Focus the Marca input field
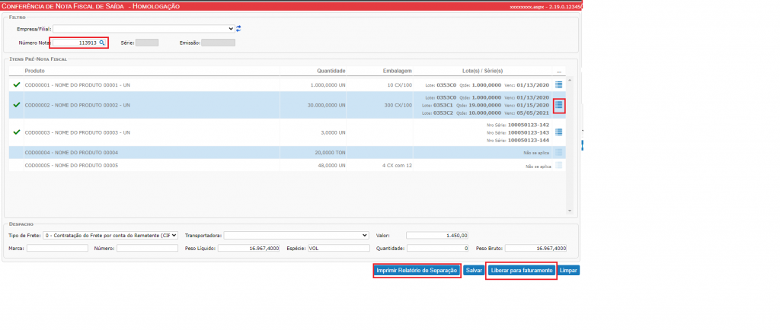The image size is (780, 330). click(57, 248)
